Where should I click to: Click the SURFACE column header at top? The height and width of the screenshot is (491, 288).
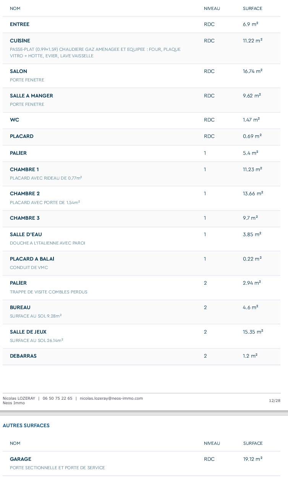click(252, 8)
